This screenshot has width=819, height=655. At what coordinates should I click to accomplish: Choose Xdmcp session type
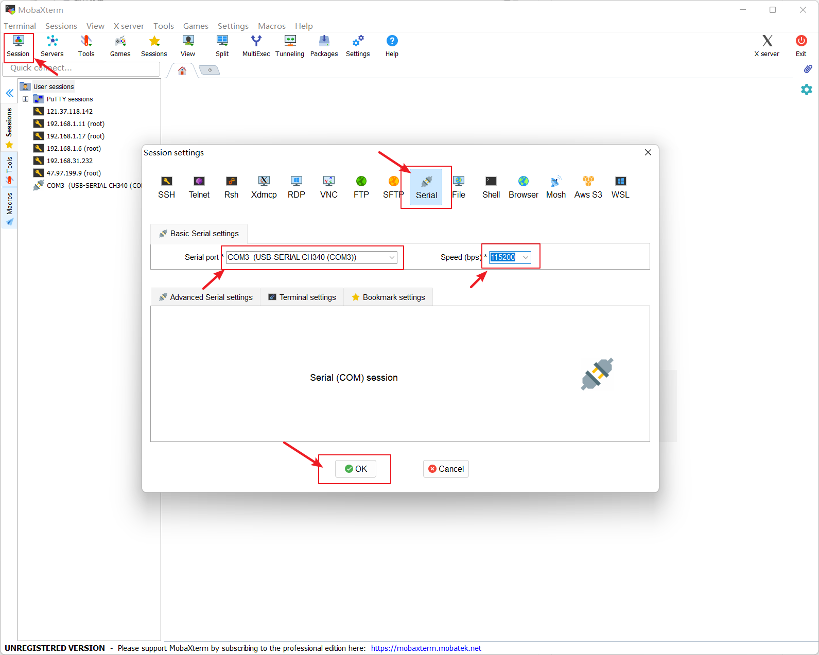pos(264,187)
